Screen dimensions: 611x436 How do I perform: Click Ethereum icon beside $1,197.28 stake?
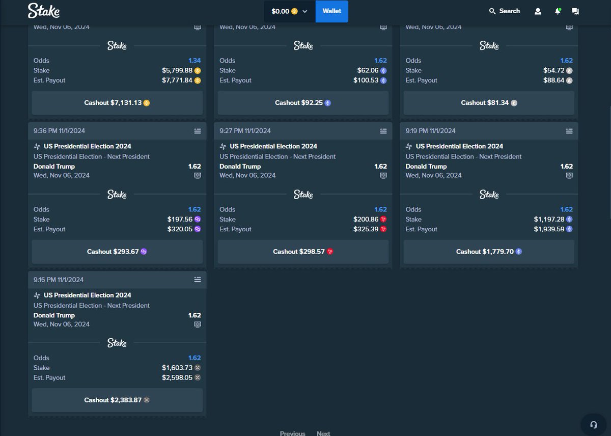tap(569, 219)
